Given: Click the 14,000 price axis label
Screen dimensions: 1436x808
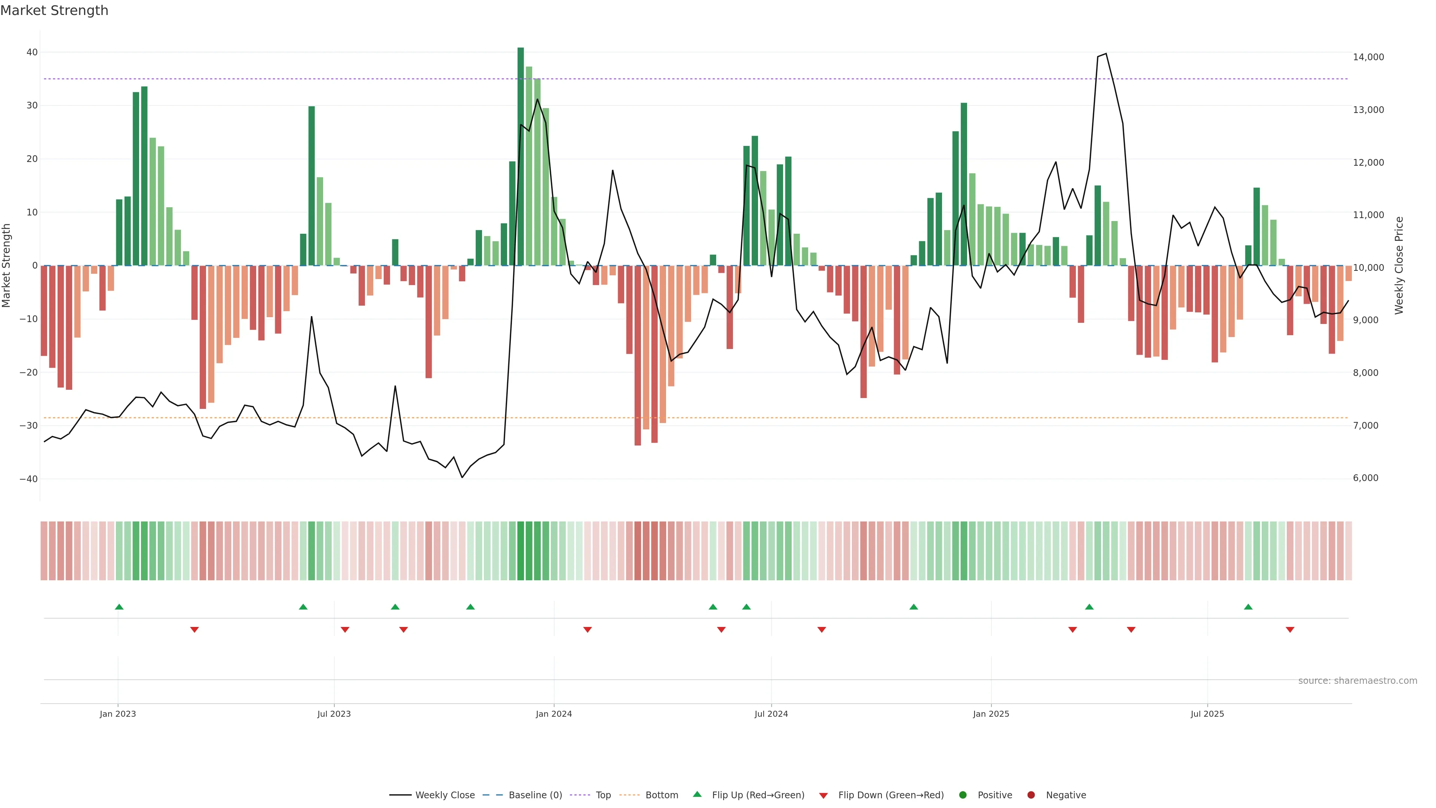Looking at the screenshot, I should click(x=1368, y=57).
